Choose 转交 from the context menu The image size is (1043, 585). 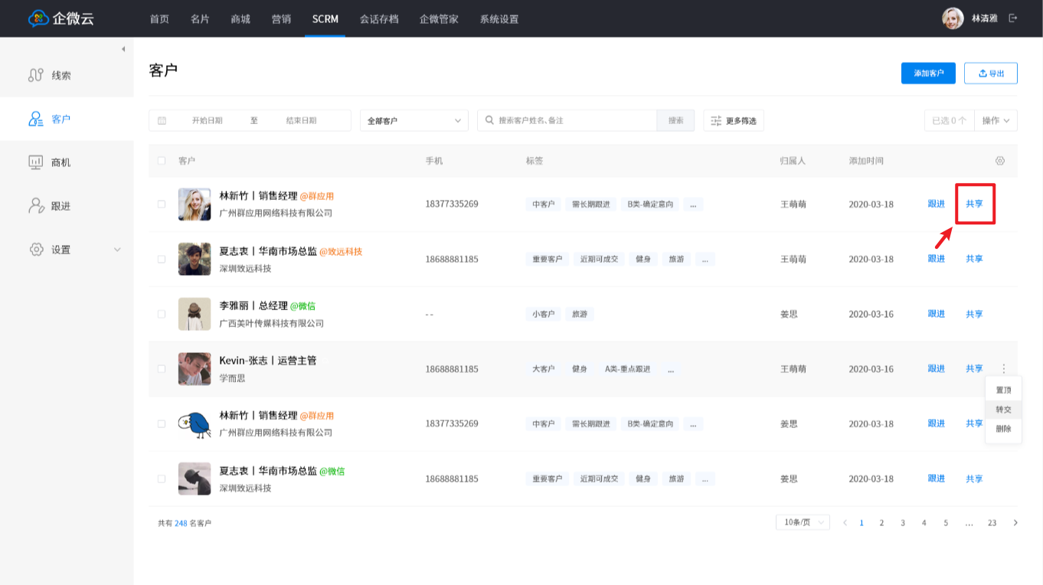1003,410
